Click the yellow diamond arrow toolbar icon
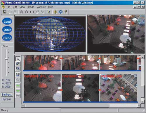Image resolution: width=146 pixels, height=113 pixels. [x=55, y=12]
